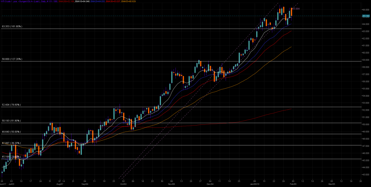The width and height of the screenshot is (371, 187).
Task: Click the EMA55=60.829 legend label
Action: [129, 1]
